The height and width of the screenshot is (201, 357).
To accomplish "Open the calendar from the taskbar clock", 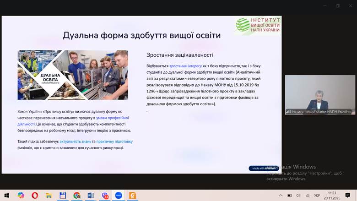I will click(x=332, y=196).
